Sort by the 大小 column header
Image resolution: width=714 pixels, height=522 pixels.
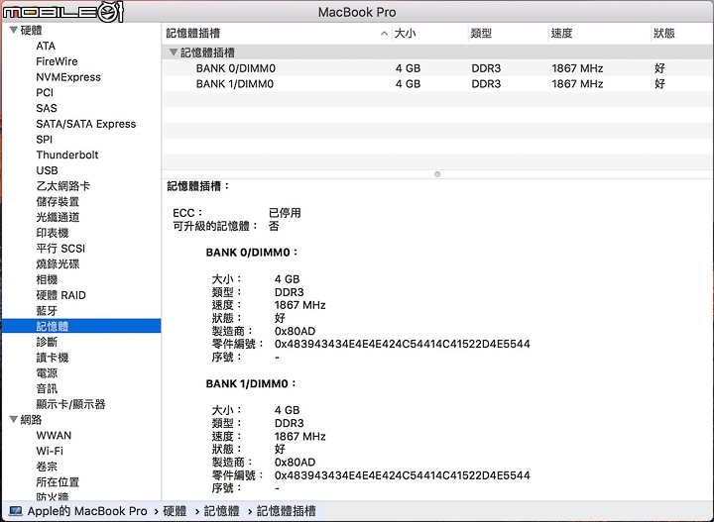coord(429,34)
